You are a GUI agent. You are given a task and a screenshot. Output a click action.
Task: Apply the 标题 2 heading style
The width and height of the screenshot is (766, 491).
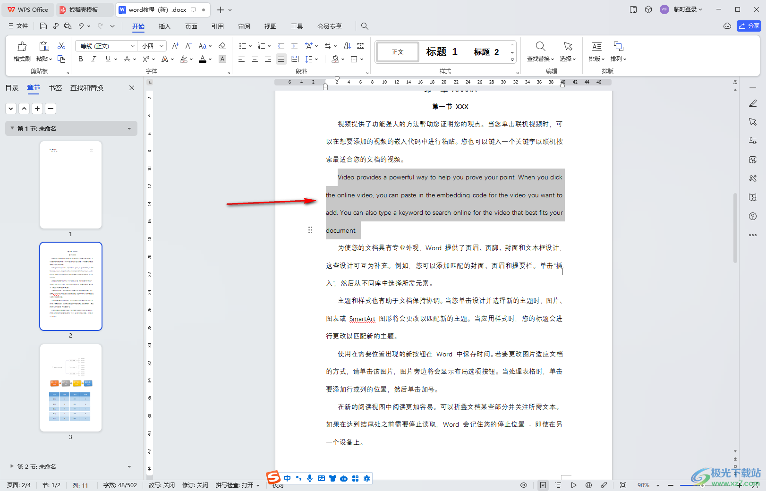486,52
